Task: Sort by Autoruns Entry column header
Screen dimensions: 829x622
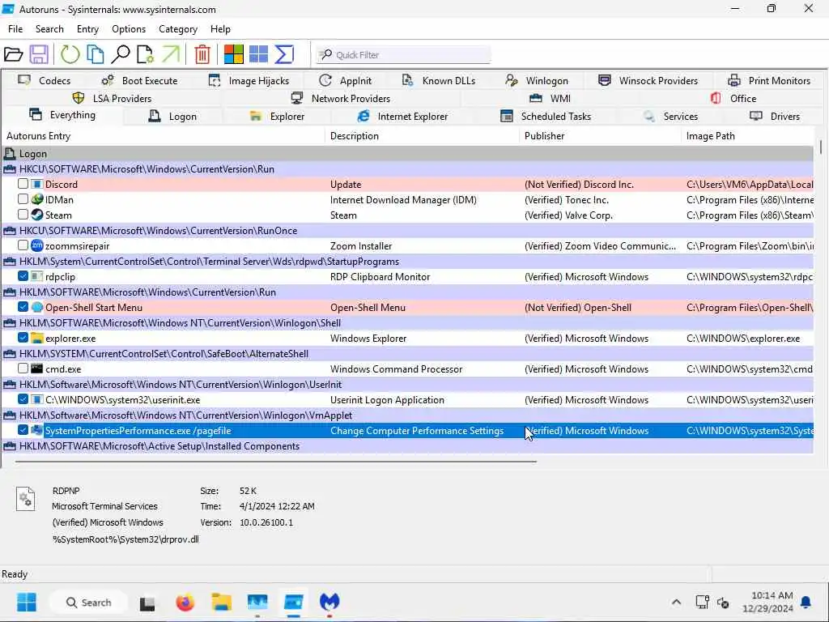Action: [164, 136]
